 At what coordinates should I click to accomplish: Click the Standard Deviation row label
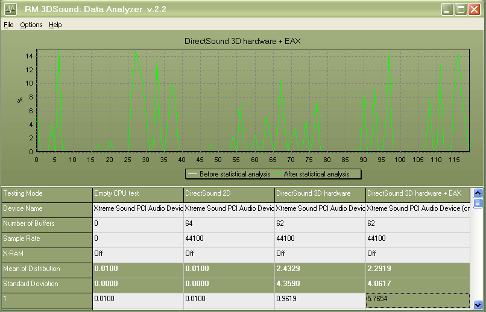(46, 283)
